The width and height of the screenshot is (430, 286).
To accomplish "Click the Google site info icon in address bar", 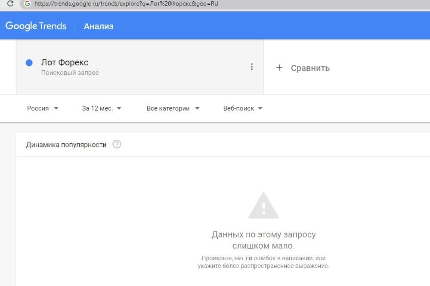I will tap(28, 3).
